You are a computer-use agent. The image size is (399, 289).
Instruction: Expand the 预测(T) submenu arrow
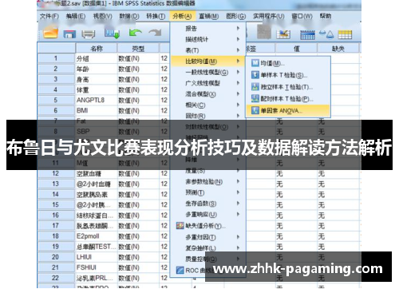(x=238, y=192)
